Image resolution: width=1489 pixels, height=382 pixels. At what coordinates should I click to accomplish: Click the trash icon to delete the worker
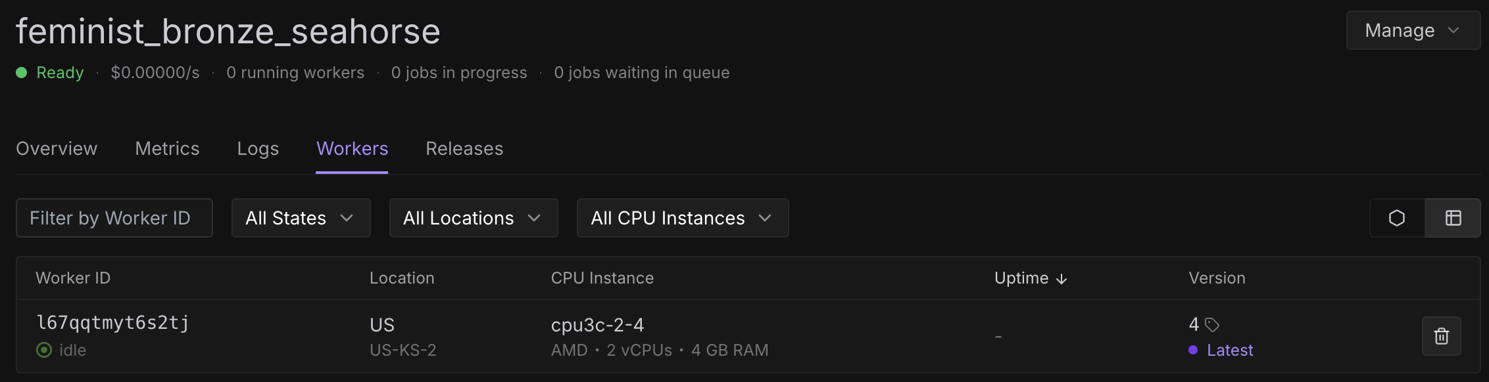1441,336
